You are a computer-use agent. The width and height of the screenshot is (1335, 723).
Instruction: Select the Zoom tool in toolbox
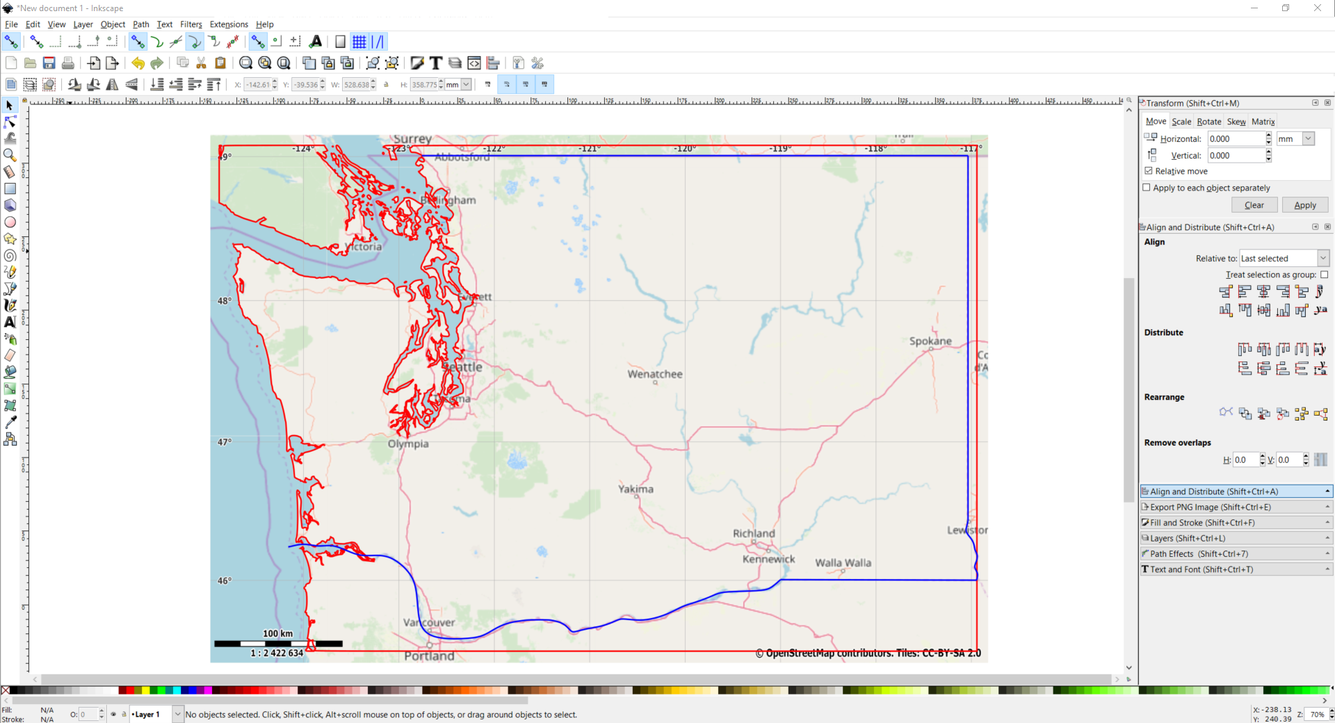point(10,155)
